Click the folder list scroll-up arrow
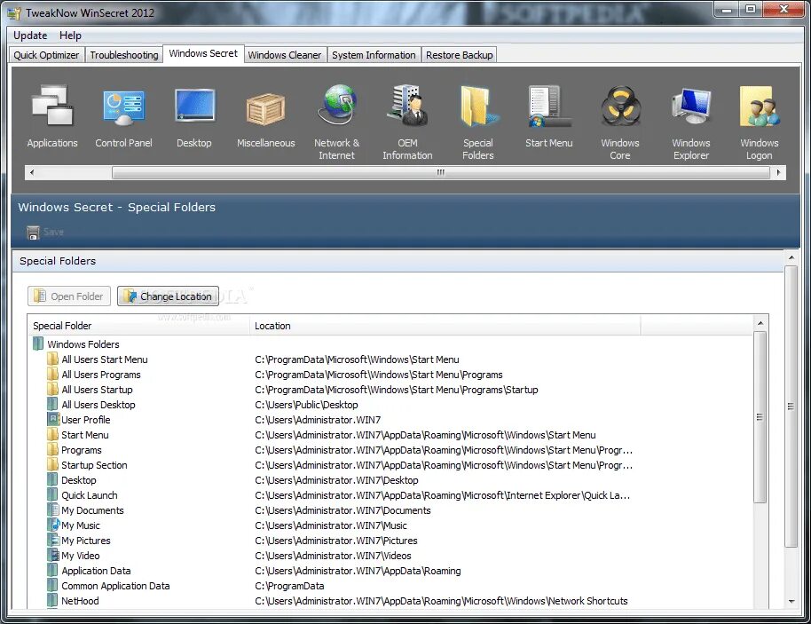The image size is (811, 624). pyautogui.click(x=760, y=323)
